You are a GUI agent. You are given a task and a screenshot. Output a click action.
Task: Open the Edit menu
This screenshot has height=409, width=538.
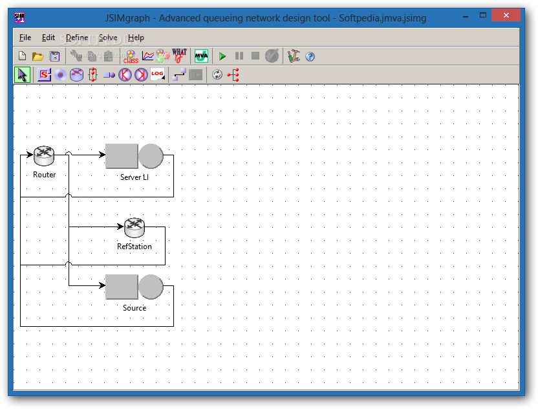[48, 38]
